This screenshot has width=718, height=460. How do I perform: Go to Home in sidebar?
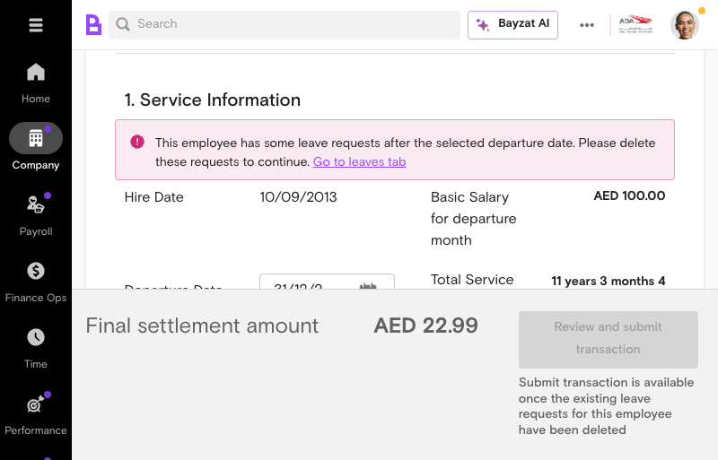click(x=36, y=83)
